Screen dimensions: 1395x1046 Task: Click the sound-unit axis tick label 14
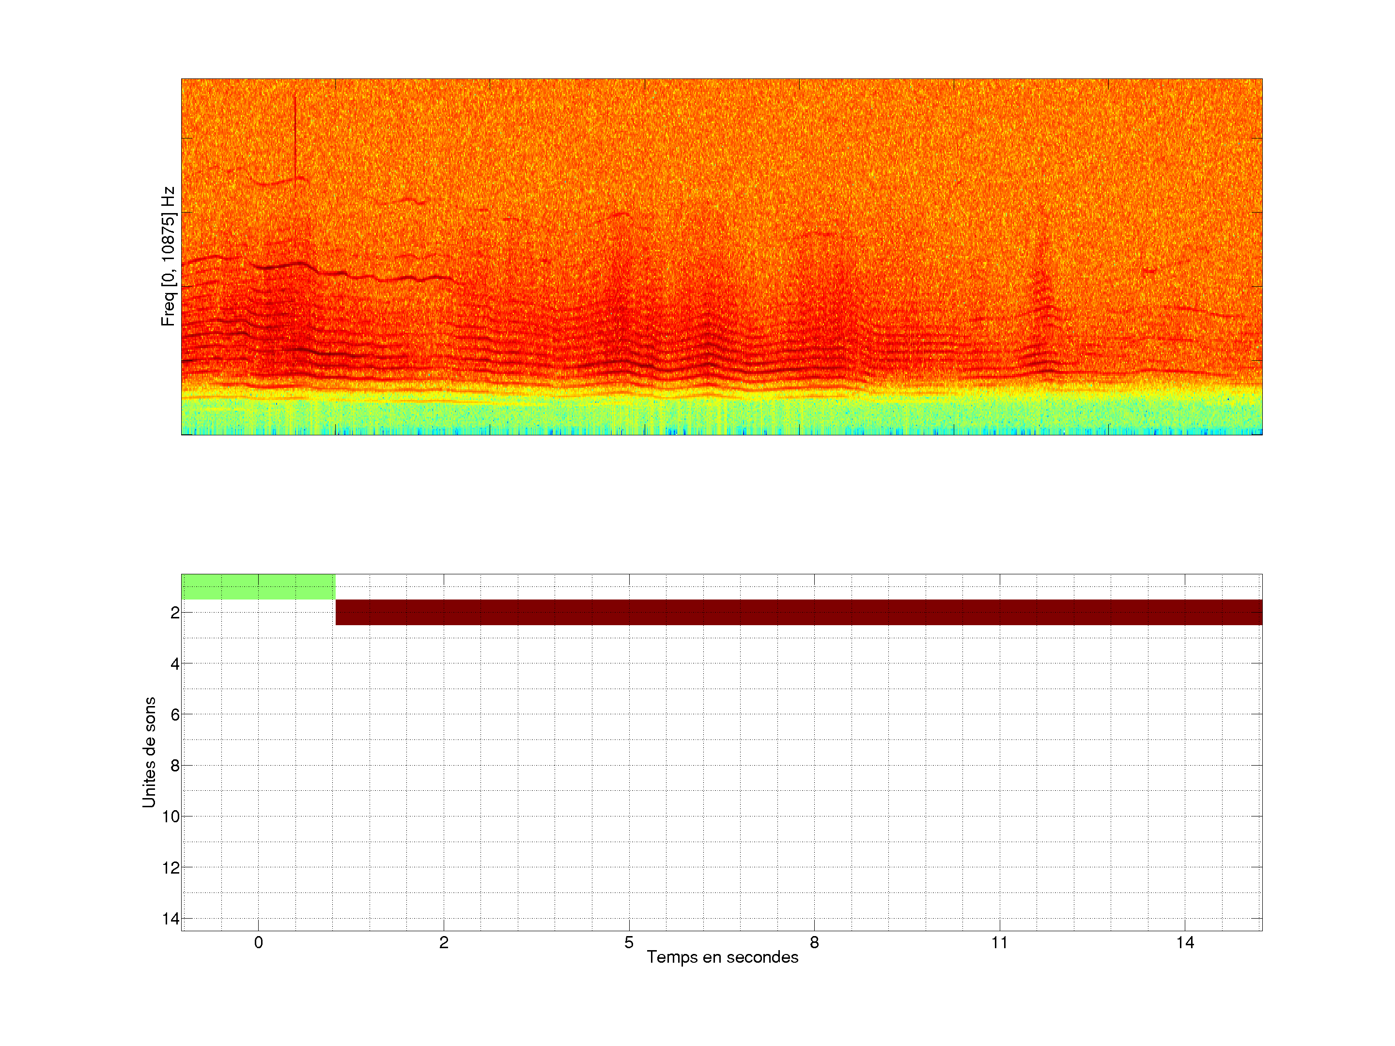(171, 919)
